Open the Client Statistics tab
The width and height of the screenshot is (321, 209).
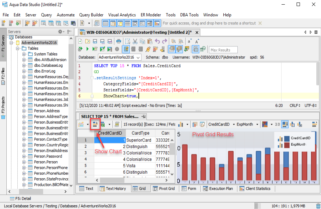[x=255, y=189]
